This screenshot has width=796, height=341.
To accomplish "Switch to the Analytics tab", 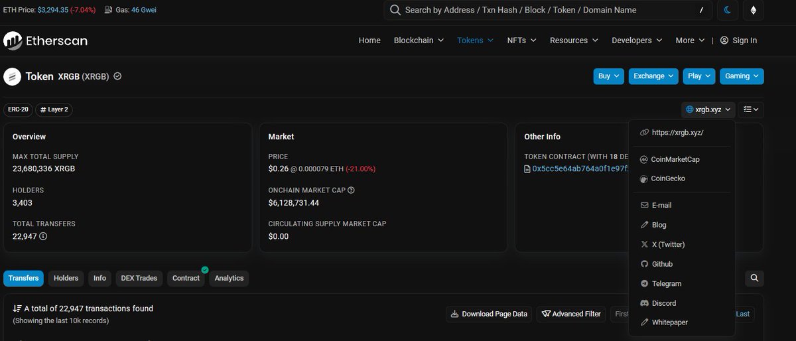I will (x=229, y=278).
